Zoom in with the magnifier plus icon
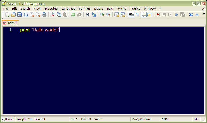The image size is (207, 123). tap(102, 15)
